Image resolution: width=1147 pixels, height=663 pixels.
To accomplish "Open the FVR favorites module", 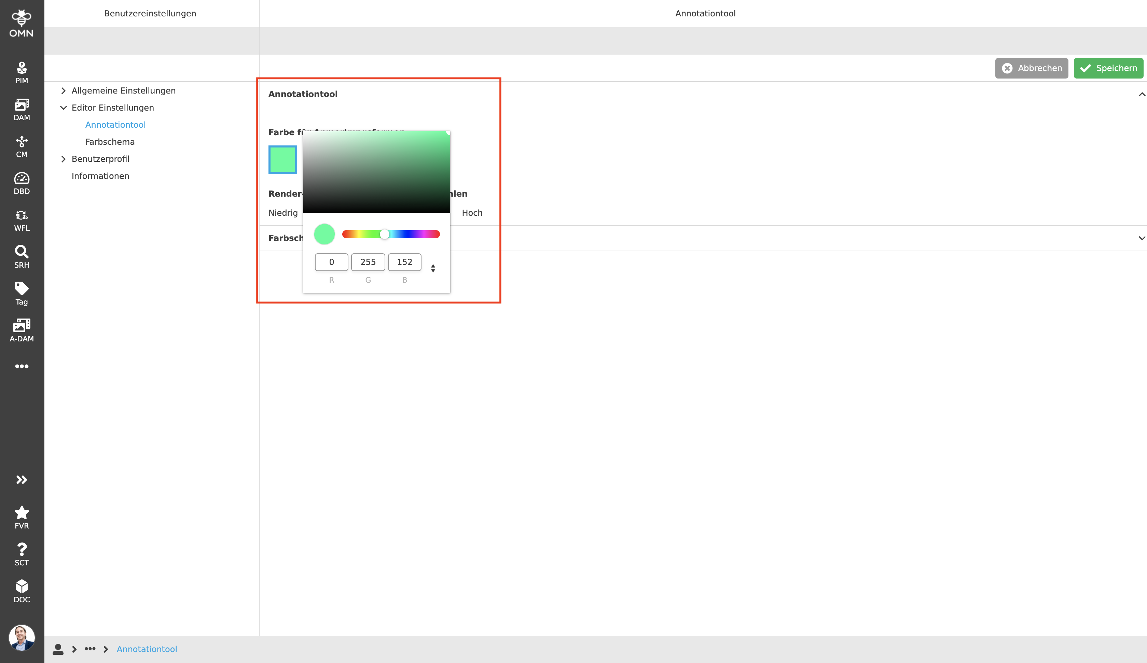I will click(22, 517).
